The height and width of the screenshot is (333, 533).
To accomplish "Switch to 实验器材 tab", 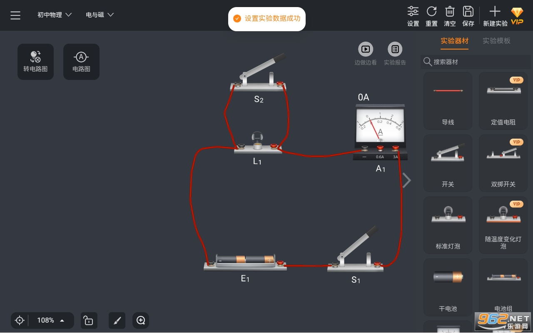I will coord(455,41).
